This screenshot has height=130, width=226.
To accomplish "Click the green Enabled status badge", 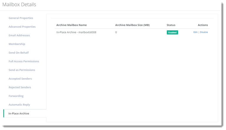I will [172, 32].
